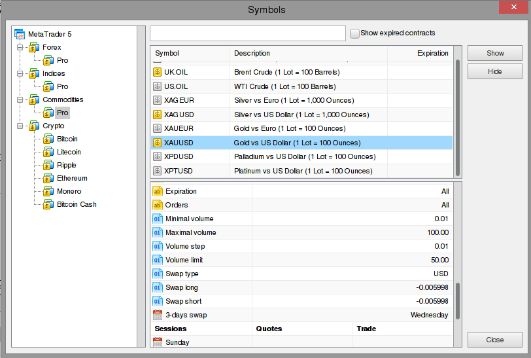Click the Volume step property row
Screen dimensions: 531x358
coord(301,246)
